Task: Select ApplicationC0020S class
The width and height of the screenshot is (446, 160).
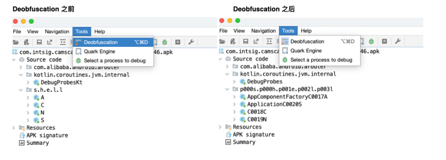Action: [275, 104]
